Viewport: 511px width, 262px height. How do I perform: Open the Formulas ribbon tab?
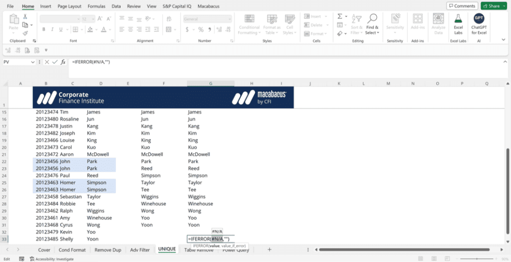[96, 6]
